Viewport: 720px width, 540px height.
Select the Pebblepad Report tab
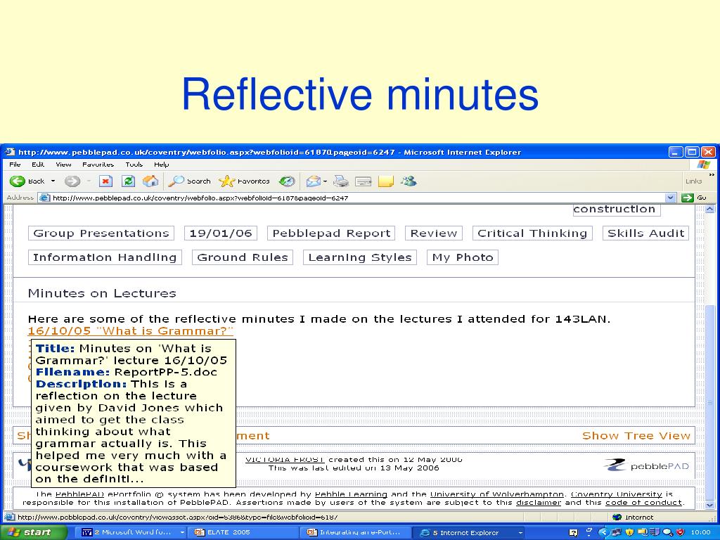pos(331,233)
